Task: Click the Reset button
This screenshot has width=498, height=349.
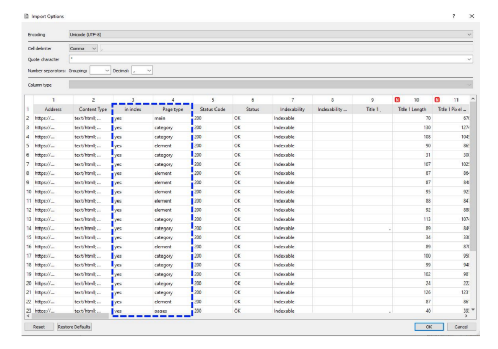Action: click(x=39, y=327)
